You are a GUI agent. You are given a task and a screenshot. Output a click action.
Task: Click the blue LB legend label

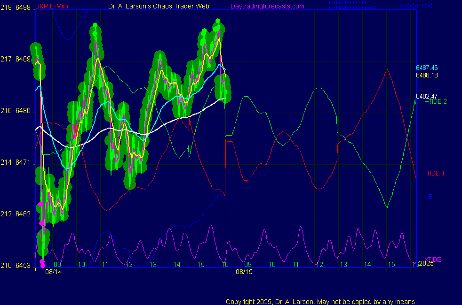pos(429,197)
